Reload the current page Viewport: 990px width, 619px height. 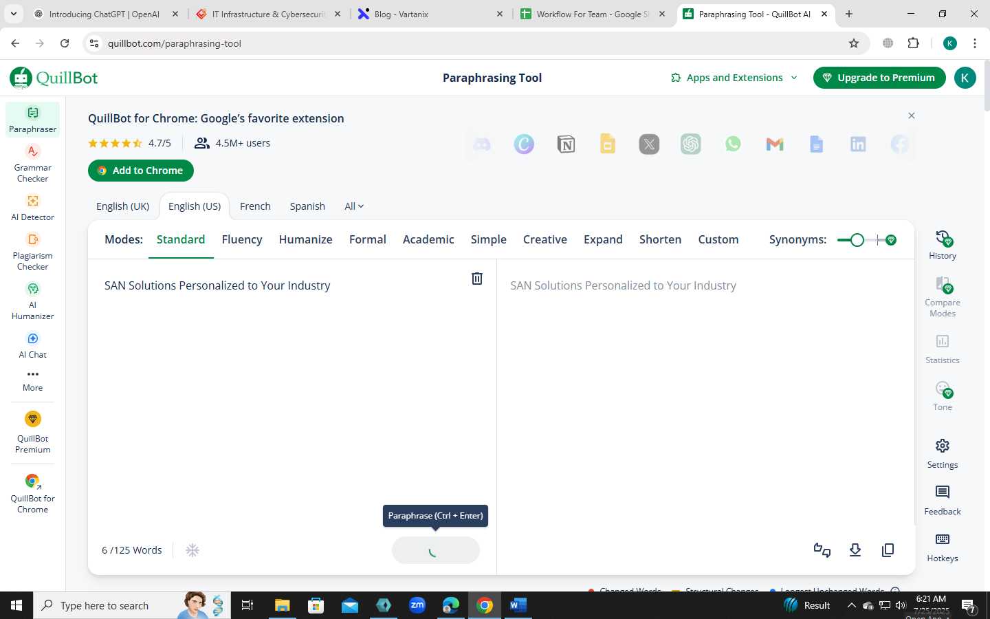[x=65, y=43]
